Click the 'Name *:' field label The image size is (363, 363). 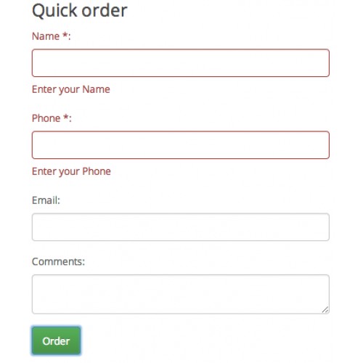pyautogui.click(x=52, y=36)
